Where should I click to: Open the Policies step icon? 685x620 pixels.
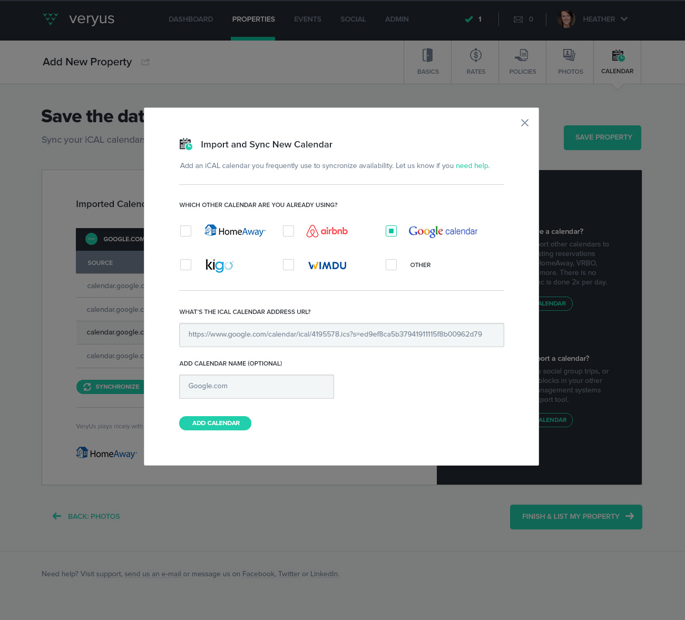click(x=522, y=55)
